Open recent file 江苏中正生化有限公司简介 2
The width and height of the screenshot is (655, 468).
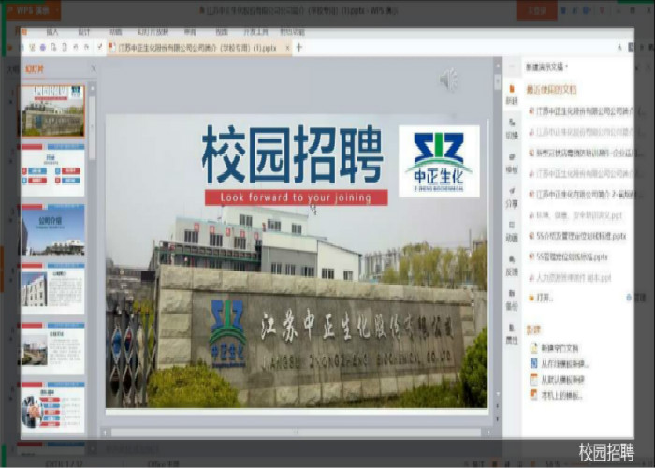point(585,195)
